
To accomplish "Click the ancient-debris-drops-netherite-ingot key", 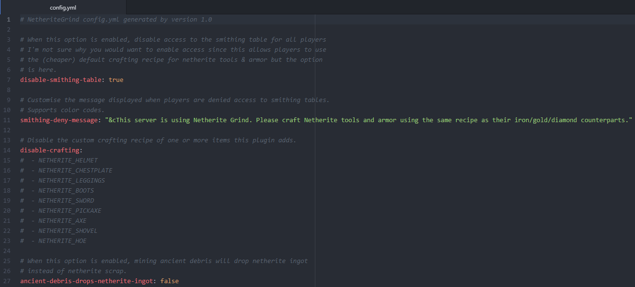I will (86, 281).
